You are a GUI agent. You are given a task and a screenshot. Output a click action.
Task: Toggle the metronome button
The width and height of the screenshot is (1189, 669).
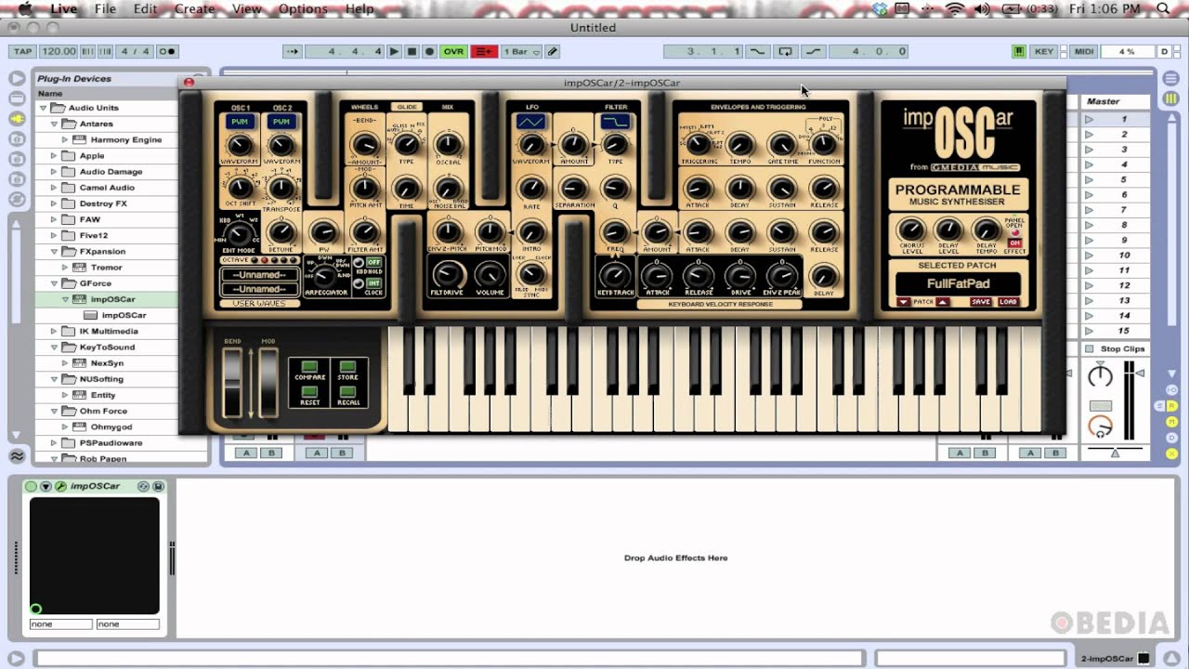point(168,52)
